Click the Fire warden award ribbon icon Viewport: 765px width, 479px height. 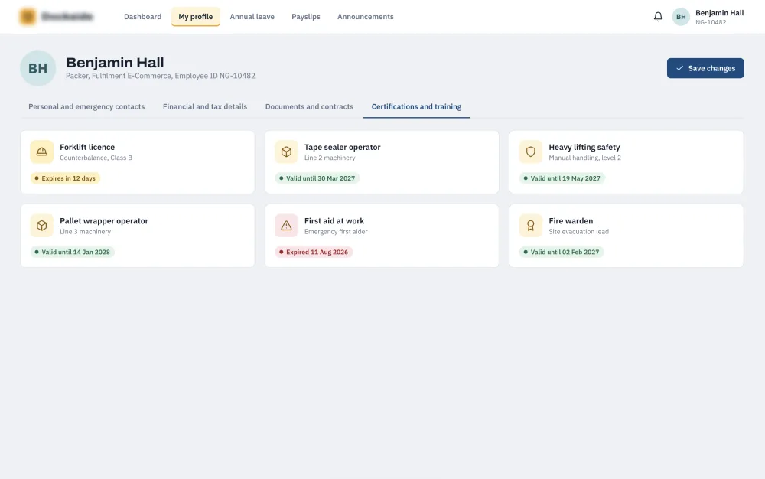coord(531,226)
